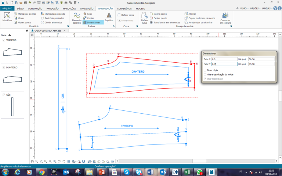This screenshot has height=176, width=282.
Task: Activate the Definir curva tool
Action: 144,18
